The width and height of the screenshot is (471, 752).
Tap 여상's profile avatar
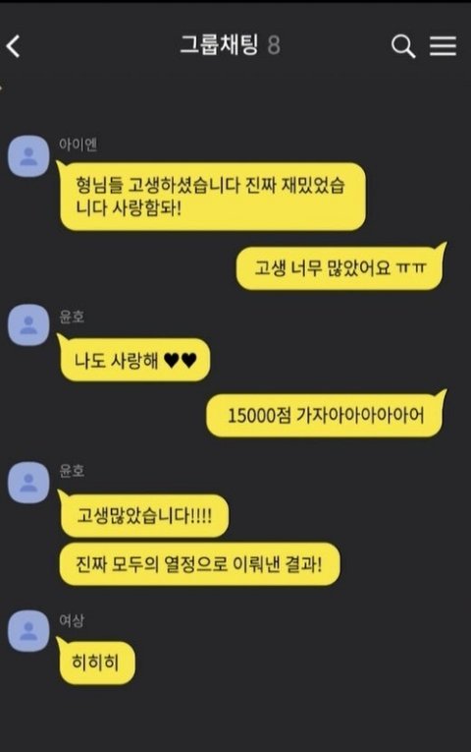[28, 631]
